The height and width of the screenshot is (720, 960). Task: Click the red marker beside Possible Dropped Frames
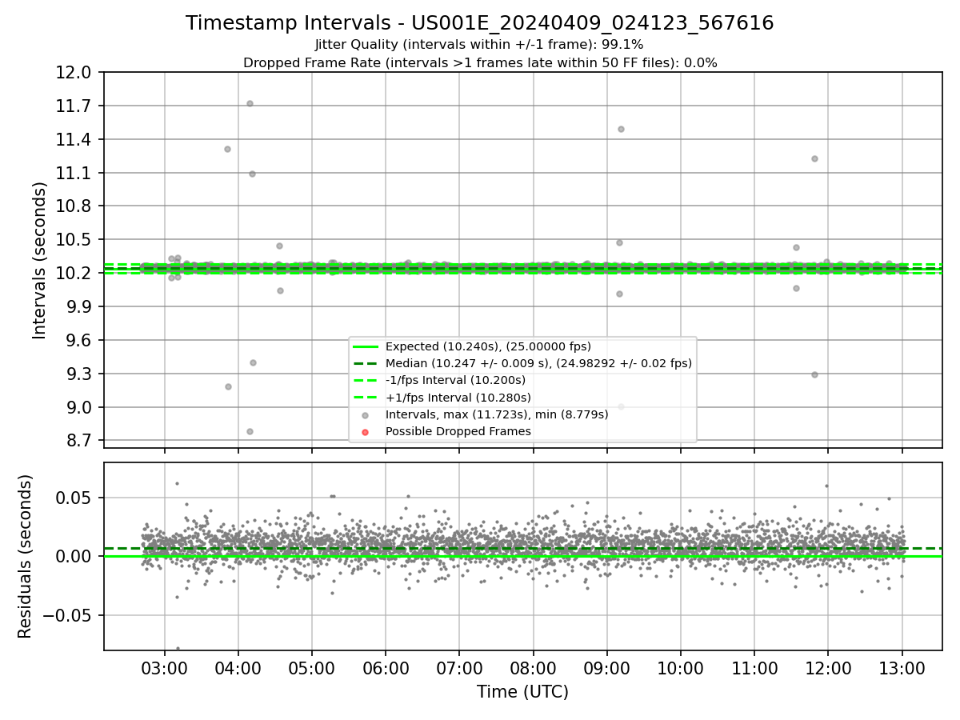click(x=365, y=432)
